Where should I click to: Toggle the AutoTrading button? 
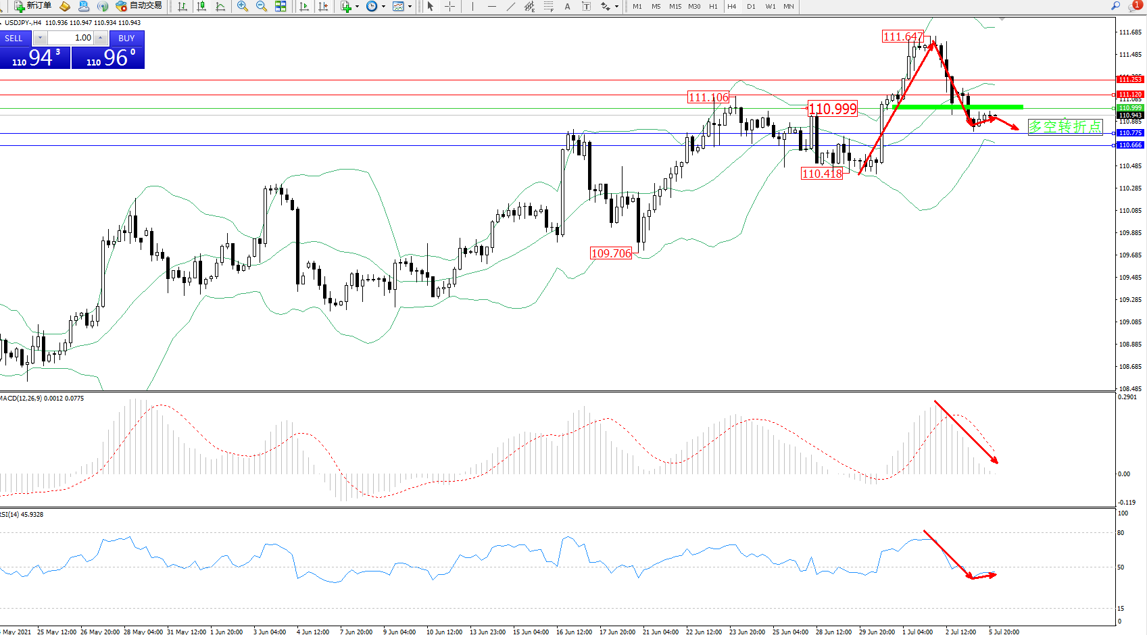[139, 6]
